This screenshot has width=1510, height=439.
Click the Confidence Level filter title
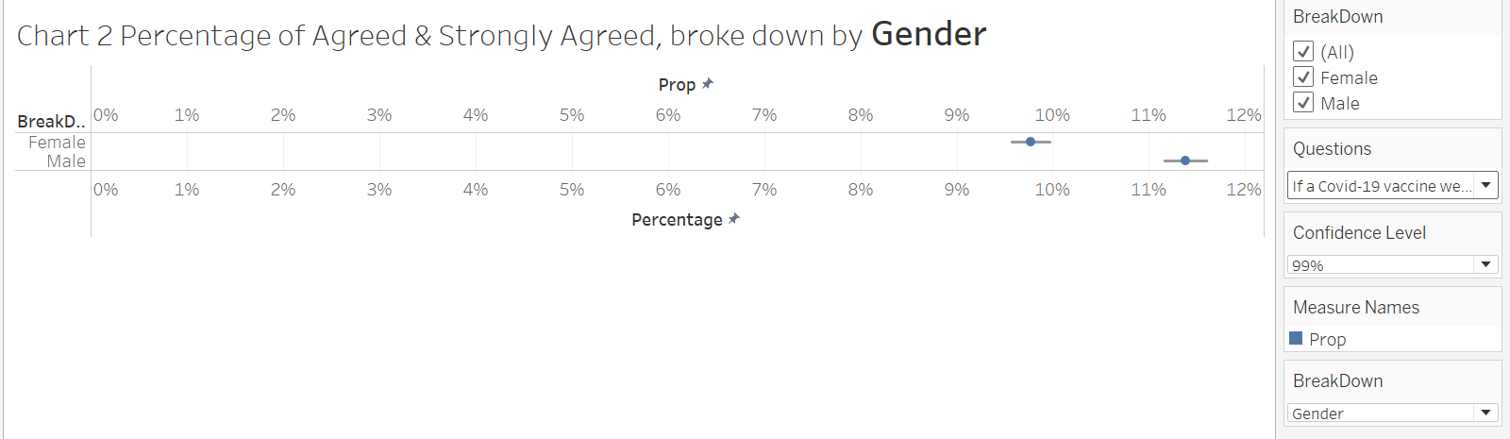[1359, 232]
